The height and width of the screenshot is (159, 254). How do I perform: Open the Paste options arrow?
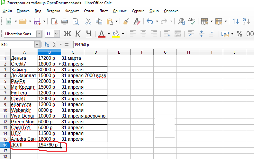[x=116, y=22]
